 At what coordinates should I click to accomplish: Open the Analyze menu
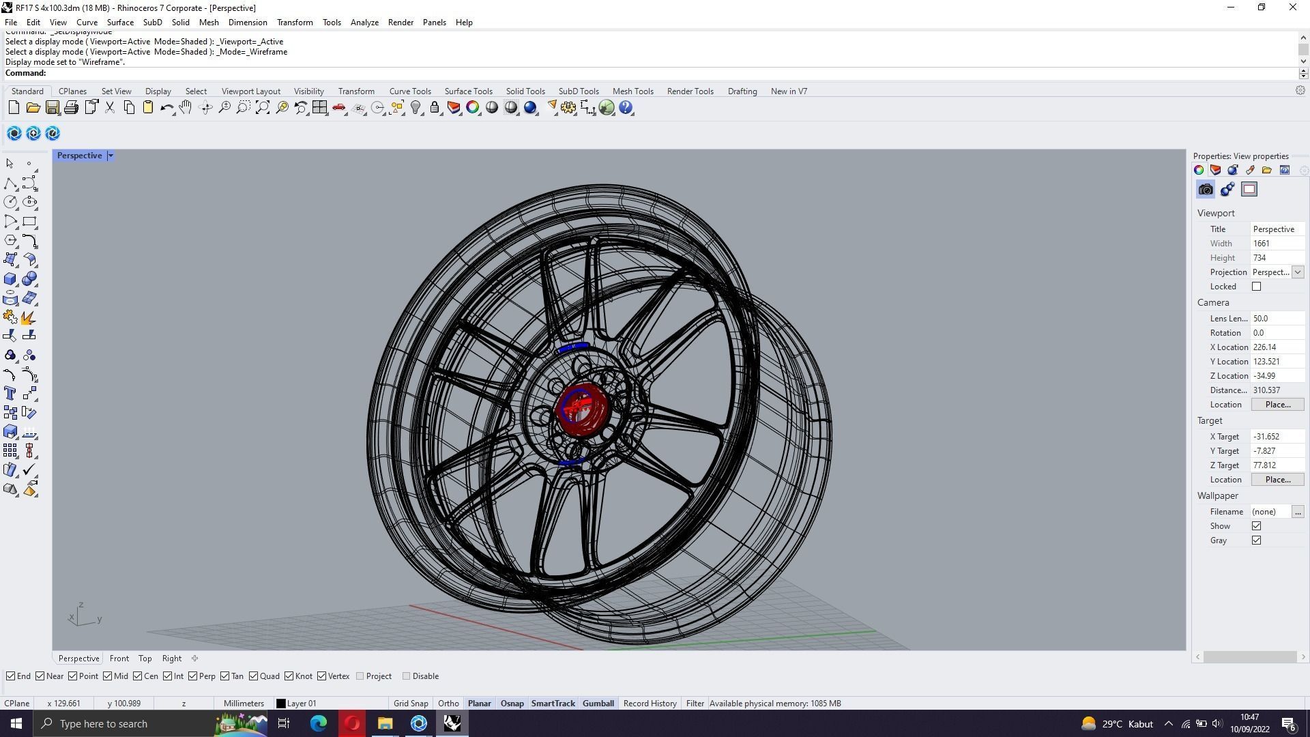click(x=364, y=23)
